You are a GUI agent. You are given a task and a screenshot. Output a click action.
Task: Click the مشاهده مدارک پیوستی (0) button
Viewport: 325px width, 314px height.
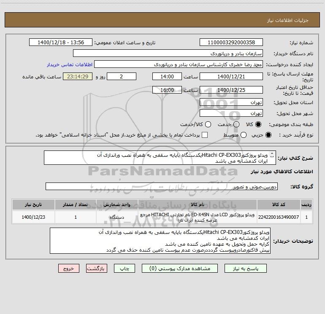click(x=180, y=268)
